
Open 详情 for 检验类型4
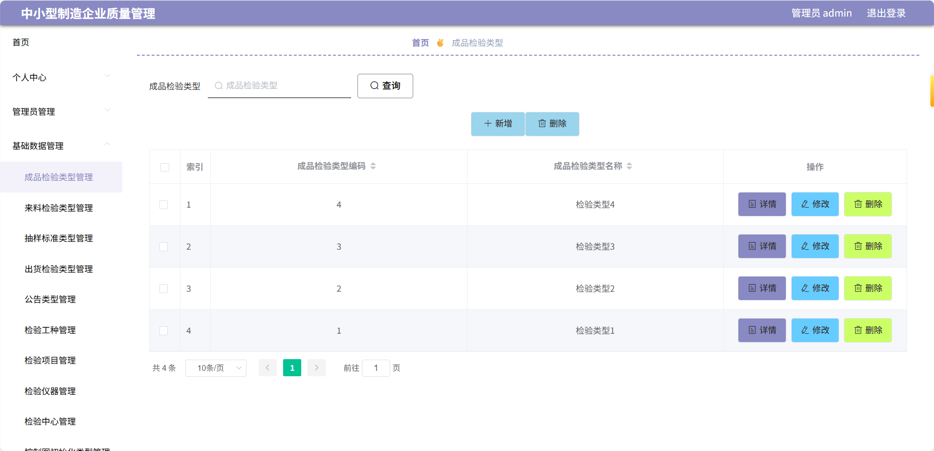pos(762,204)
